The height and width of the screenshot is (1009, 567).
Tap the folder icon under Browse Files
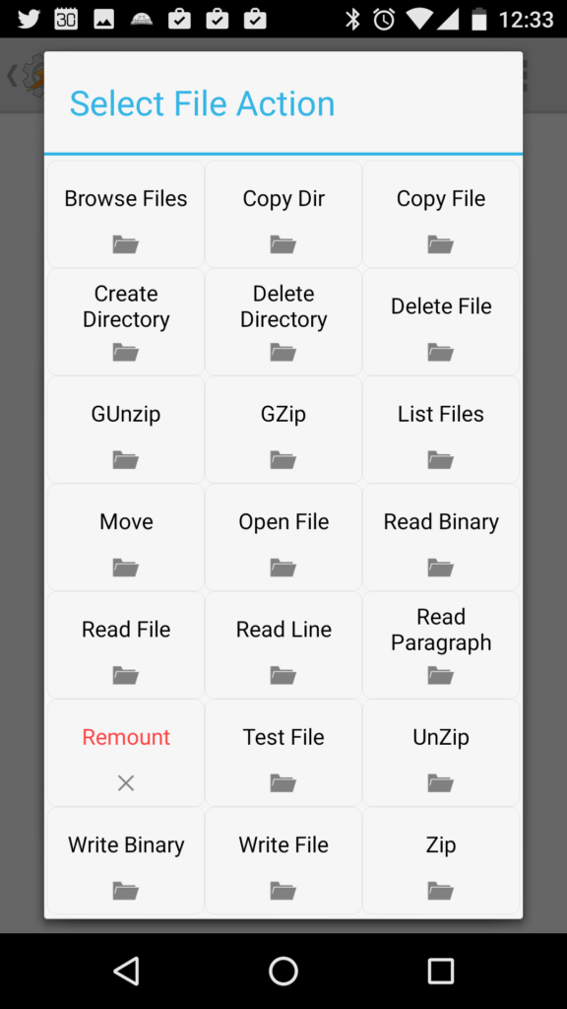[x=126, y=244]
